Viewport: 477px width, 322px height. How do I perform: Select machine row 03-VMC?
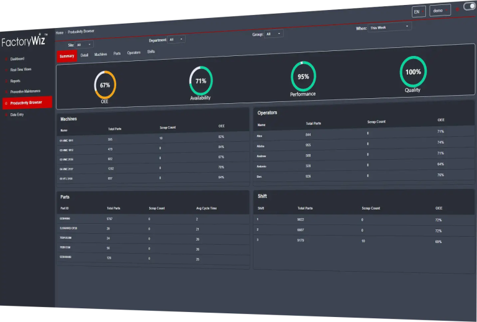(x=153, y=159)
